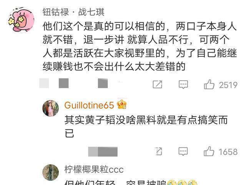
Task: Forward Guillotine65's comment using share icon
Action: [x=158, y=152]
